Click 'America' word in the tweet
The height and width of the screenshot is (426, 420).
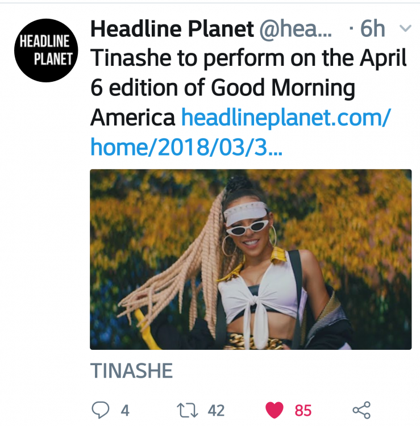coord(132,118)
